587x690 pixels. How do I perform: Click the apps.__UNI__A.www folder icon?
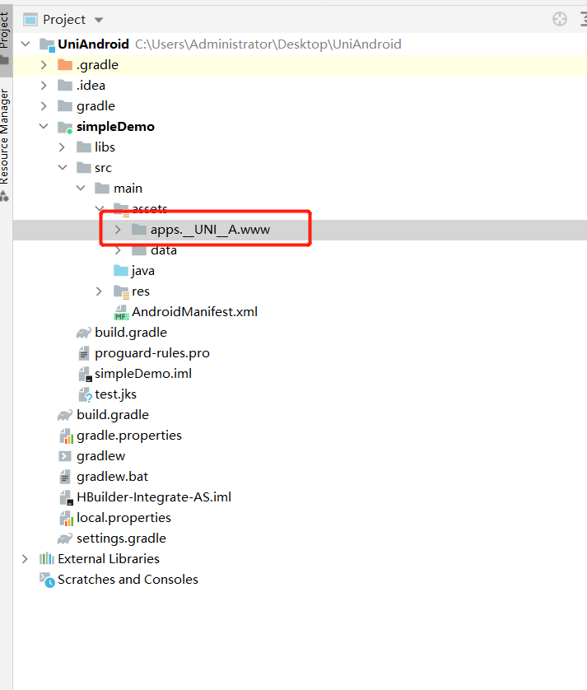coord(139,229)
